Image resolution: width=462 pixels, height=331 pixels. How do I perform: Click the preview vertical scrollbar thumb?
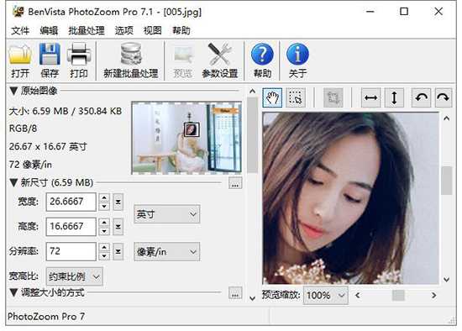(x=446, y=181)
